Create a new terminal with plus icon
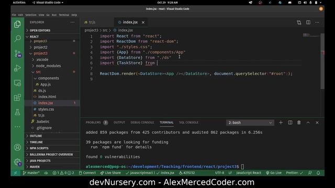This screenshot has width=335, height=188. (281, 123)
